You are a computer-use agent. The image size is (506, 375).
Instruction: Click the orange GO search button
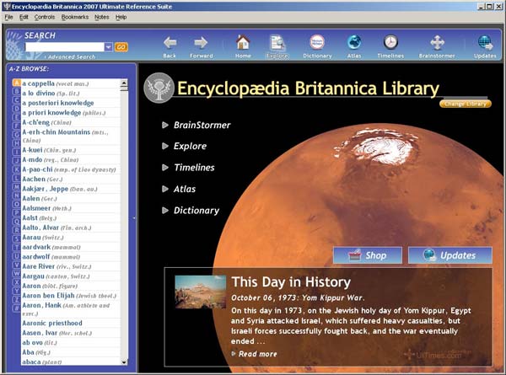[121, 47]
